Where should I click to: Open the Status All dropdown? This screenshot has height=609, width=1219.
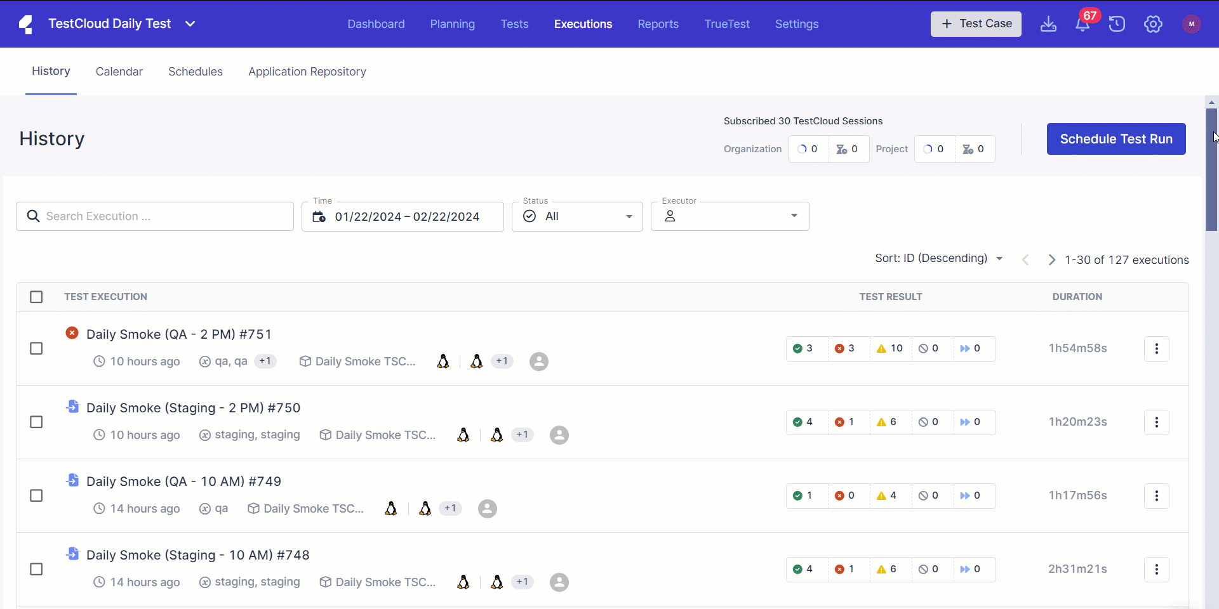tap(577, 216)
